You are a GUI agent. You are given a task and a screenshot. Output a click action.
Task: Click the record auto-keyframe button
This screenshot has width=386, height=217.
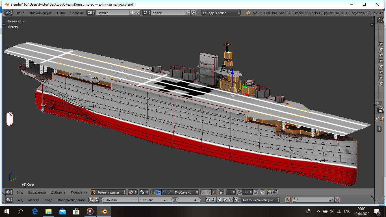[x=288, y=200]
